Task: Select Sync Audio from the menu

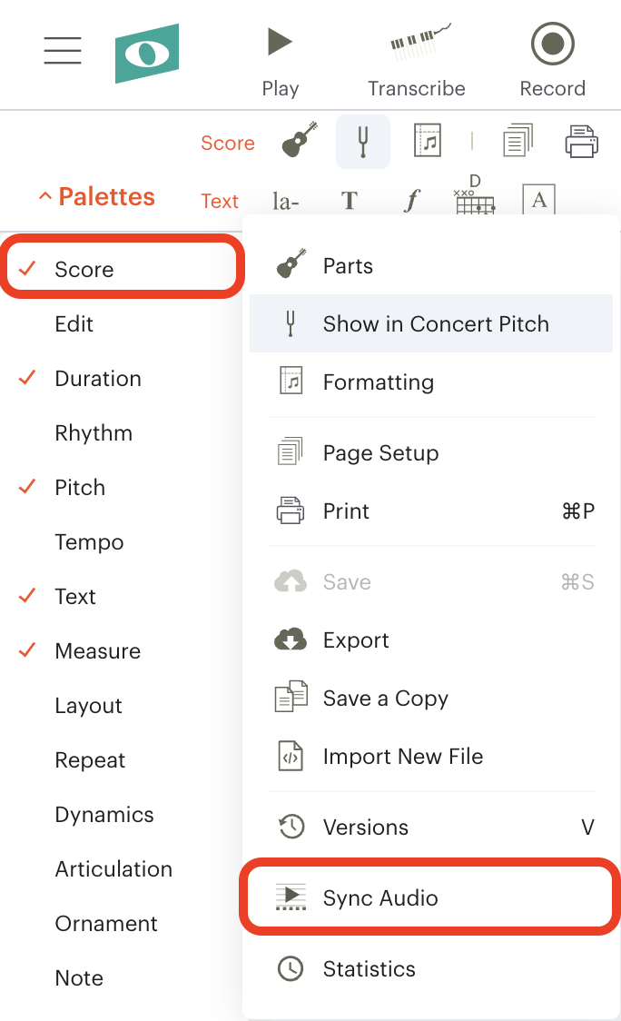Action: (430, 897)
